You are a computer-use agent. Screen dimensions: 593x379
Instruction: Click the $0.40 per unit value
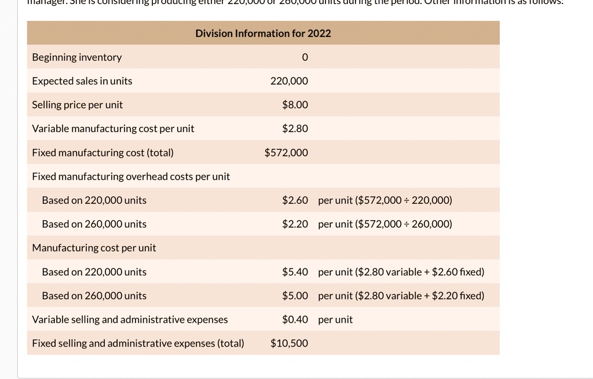pos(295,319)
